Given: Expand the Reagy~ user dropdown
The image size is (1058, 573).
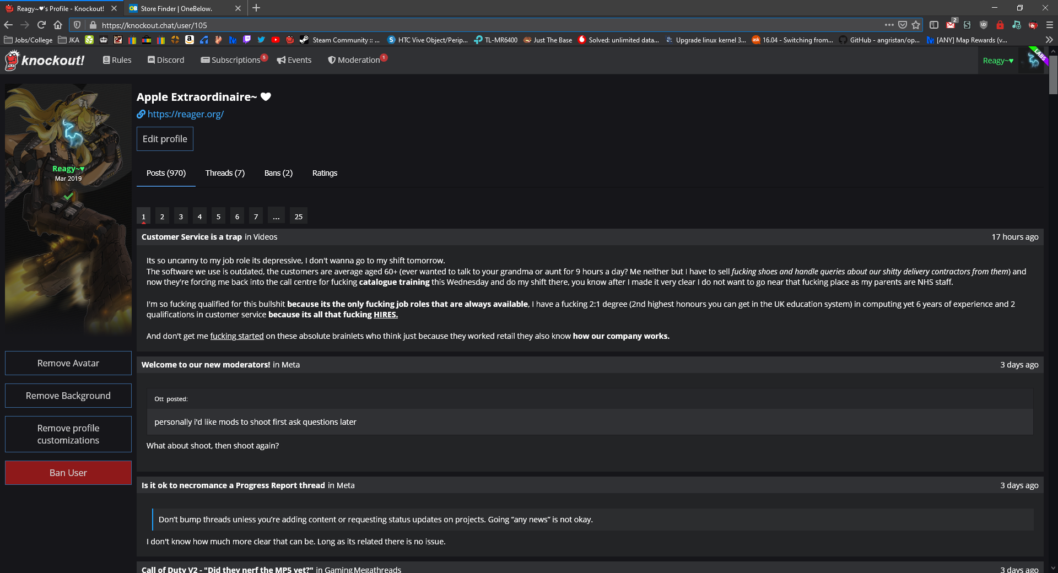Looking at the screenshot, I should tap(998, 61).
